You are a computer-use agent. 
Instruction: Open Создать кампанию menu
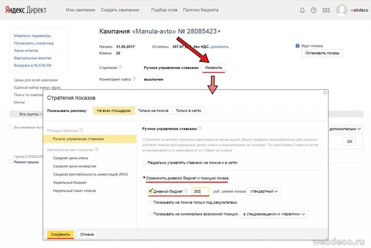tap(120, 10)
